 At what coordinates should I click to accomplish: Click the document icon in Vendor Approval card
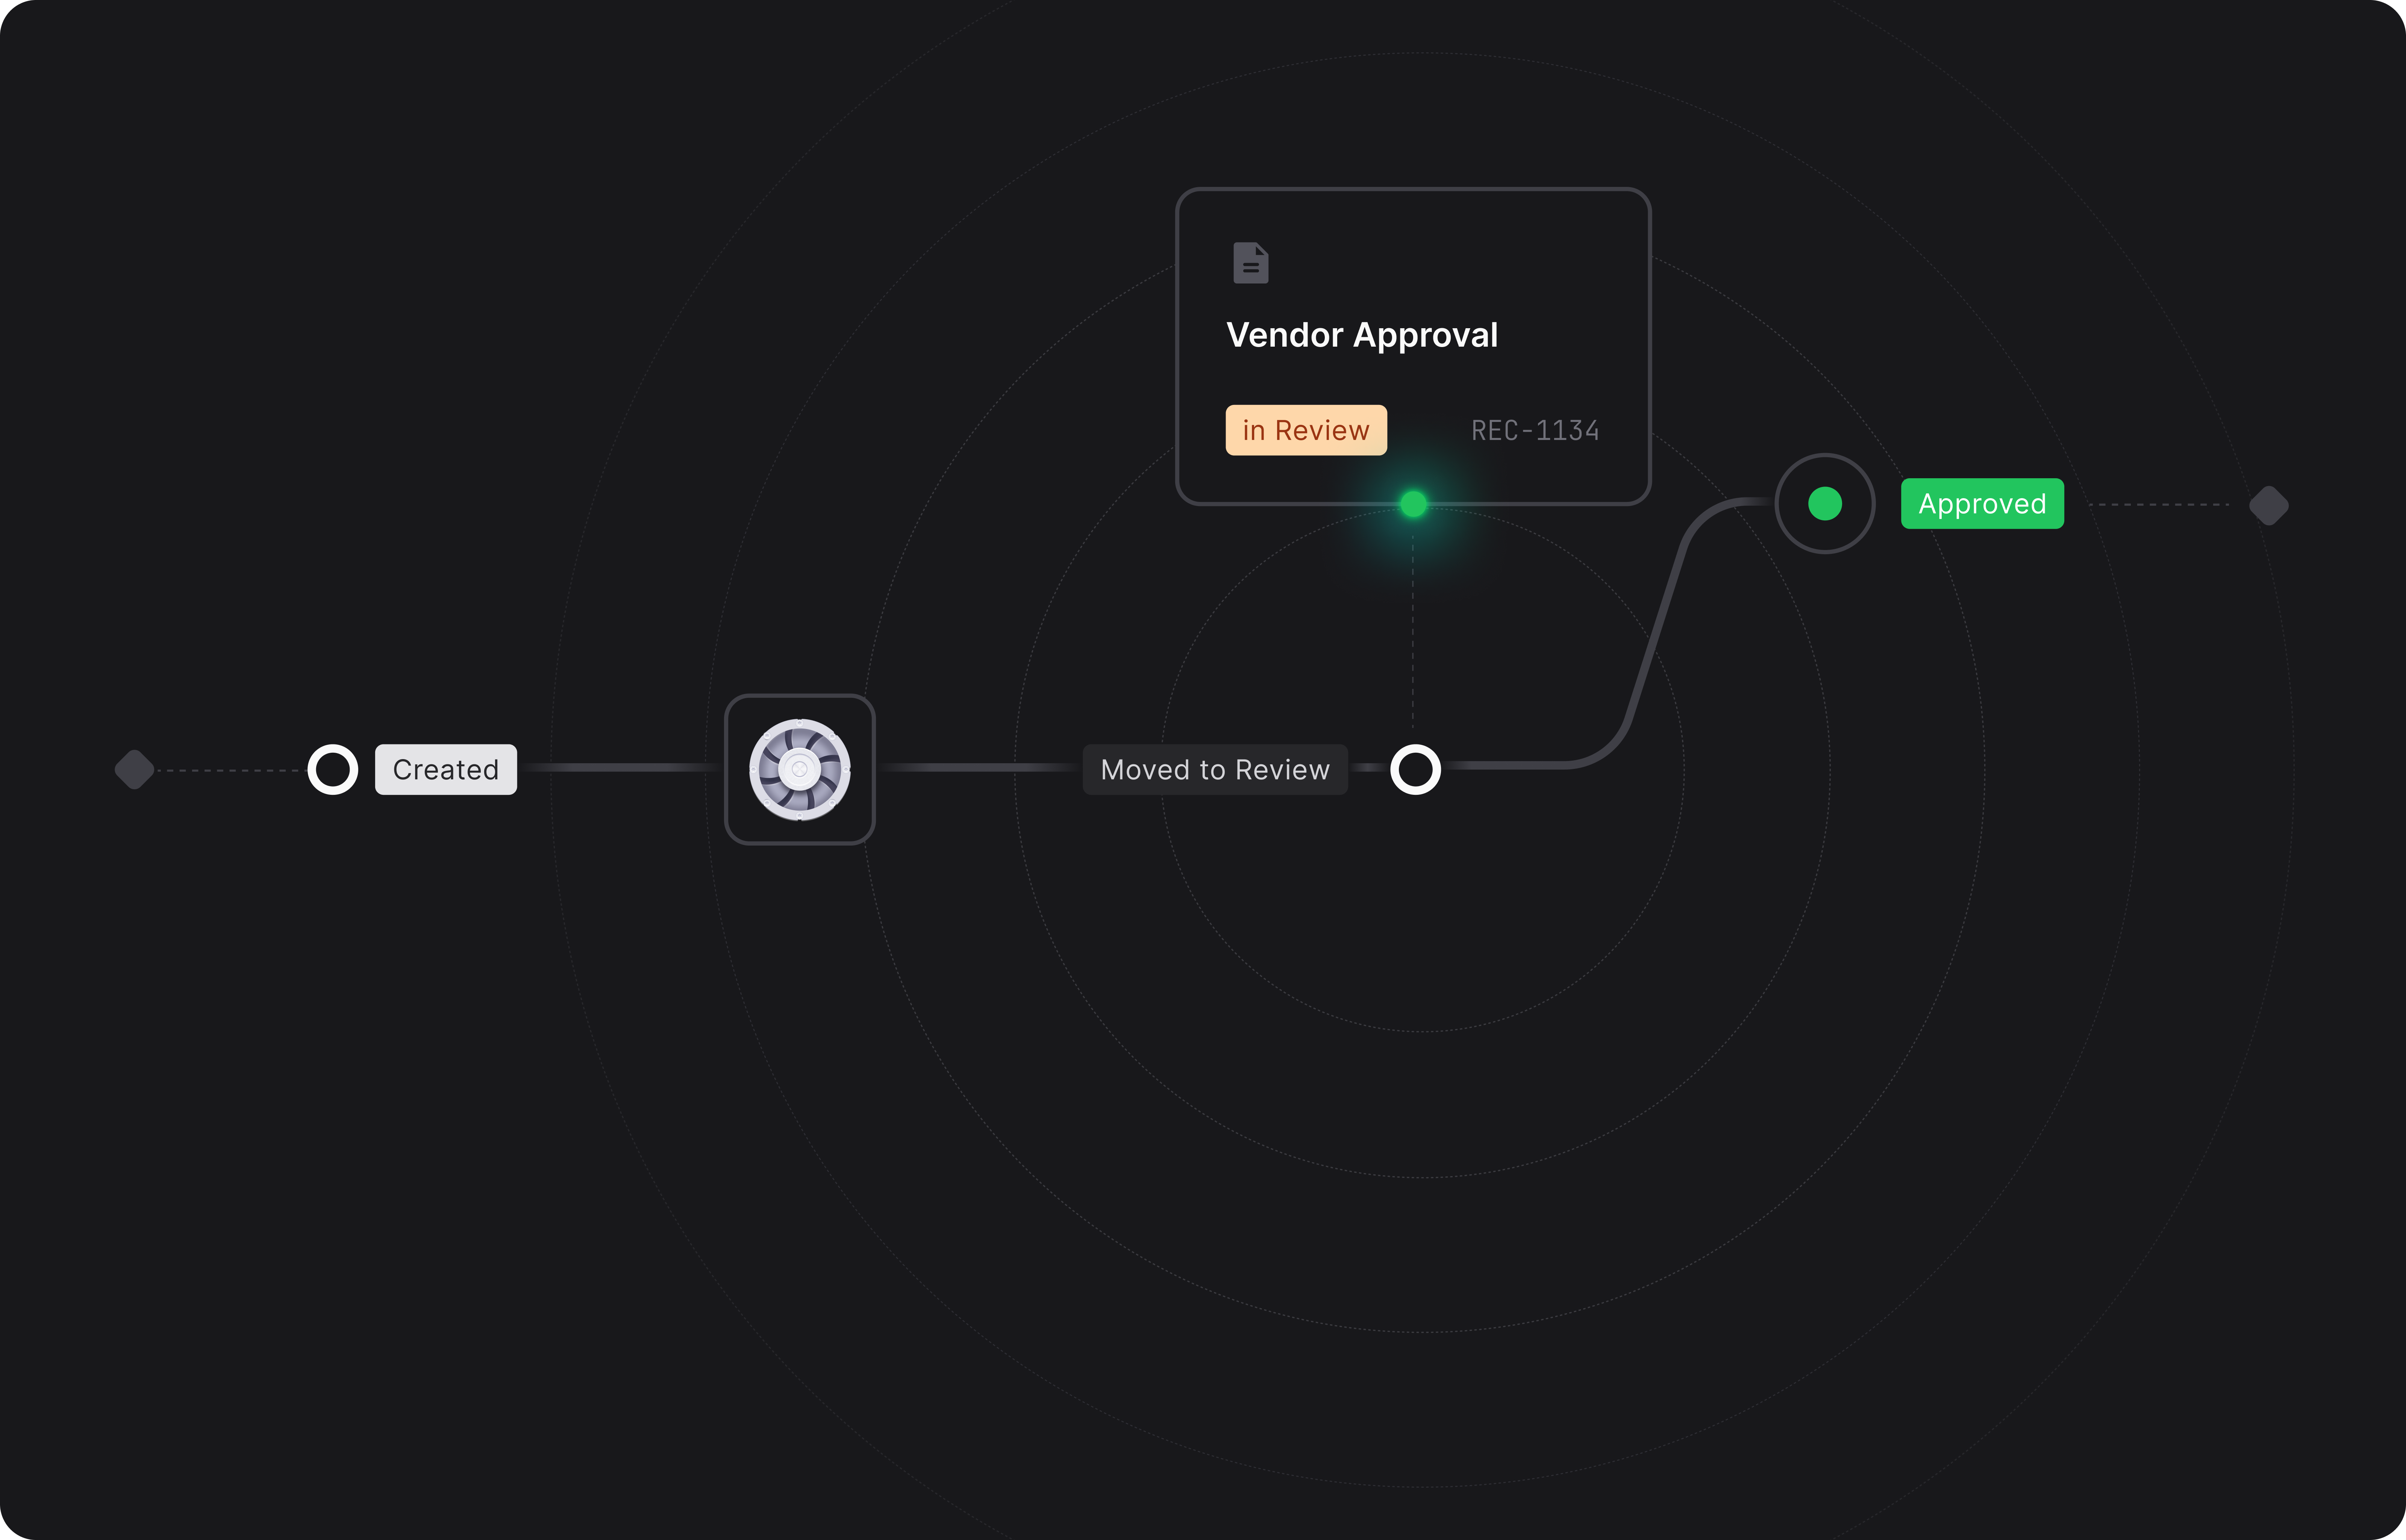pos(1250,263)
